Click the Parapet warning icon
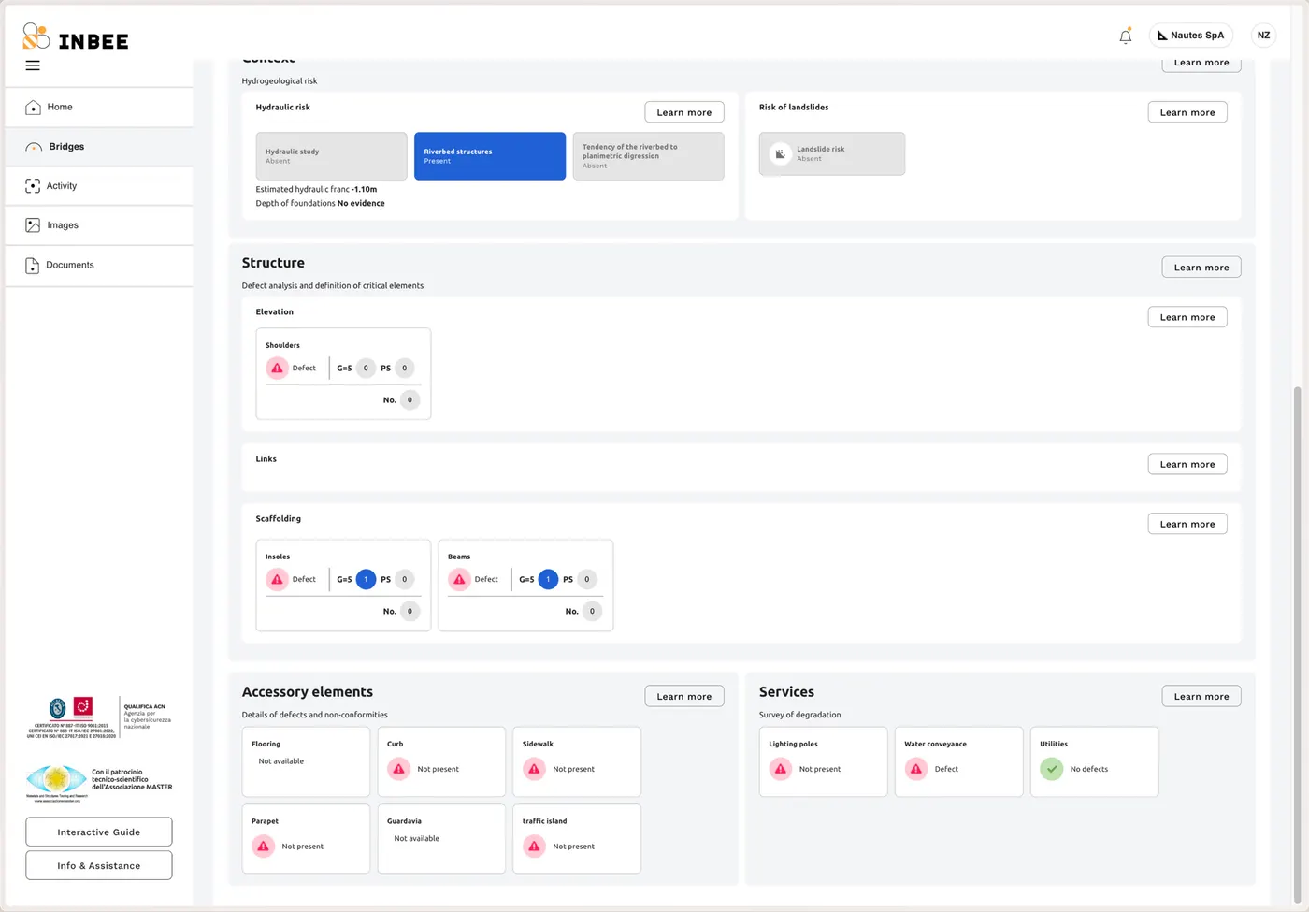Screen dimensions: 1309x912 click(264, 847)
